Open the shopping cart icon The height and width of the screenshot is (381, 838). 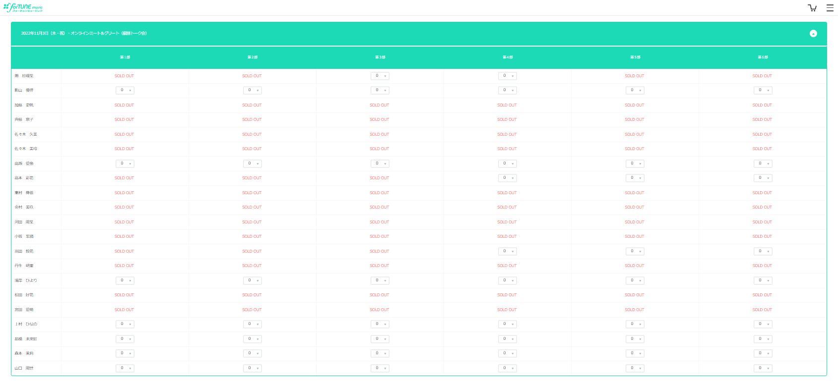tap(812, 7)
